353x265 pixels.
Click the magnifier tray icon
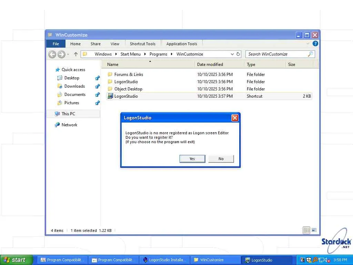click(x=315, y=260)
